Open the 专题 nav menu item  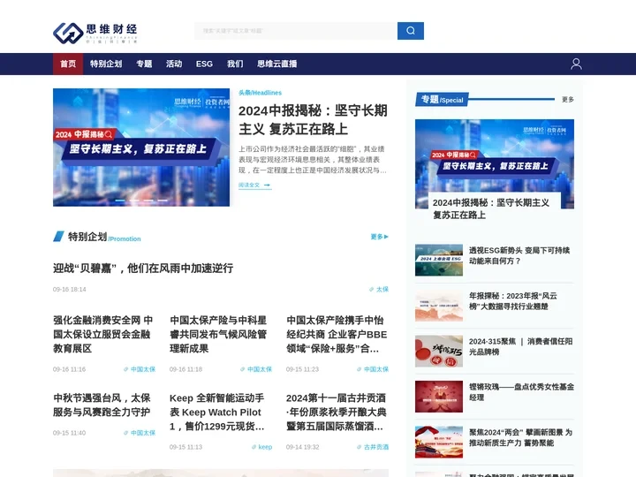[x=144, y=64]
